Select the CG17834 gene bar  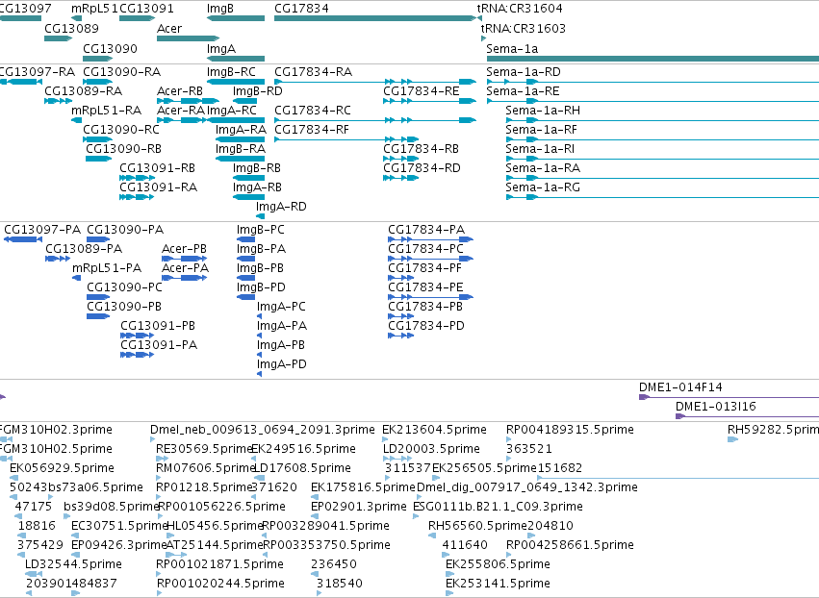click(x=375, y=18)
